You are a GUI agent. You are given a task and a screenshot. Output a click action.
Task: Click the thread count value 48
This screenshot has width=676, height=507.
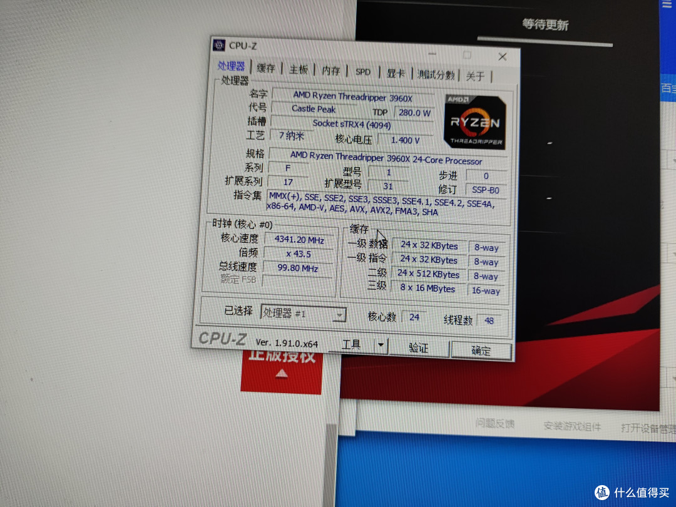click(489, 320)
